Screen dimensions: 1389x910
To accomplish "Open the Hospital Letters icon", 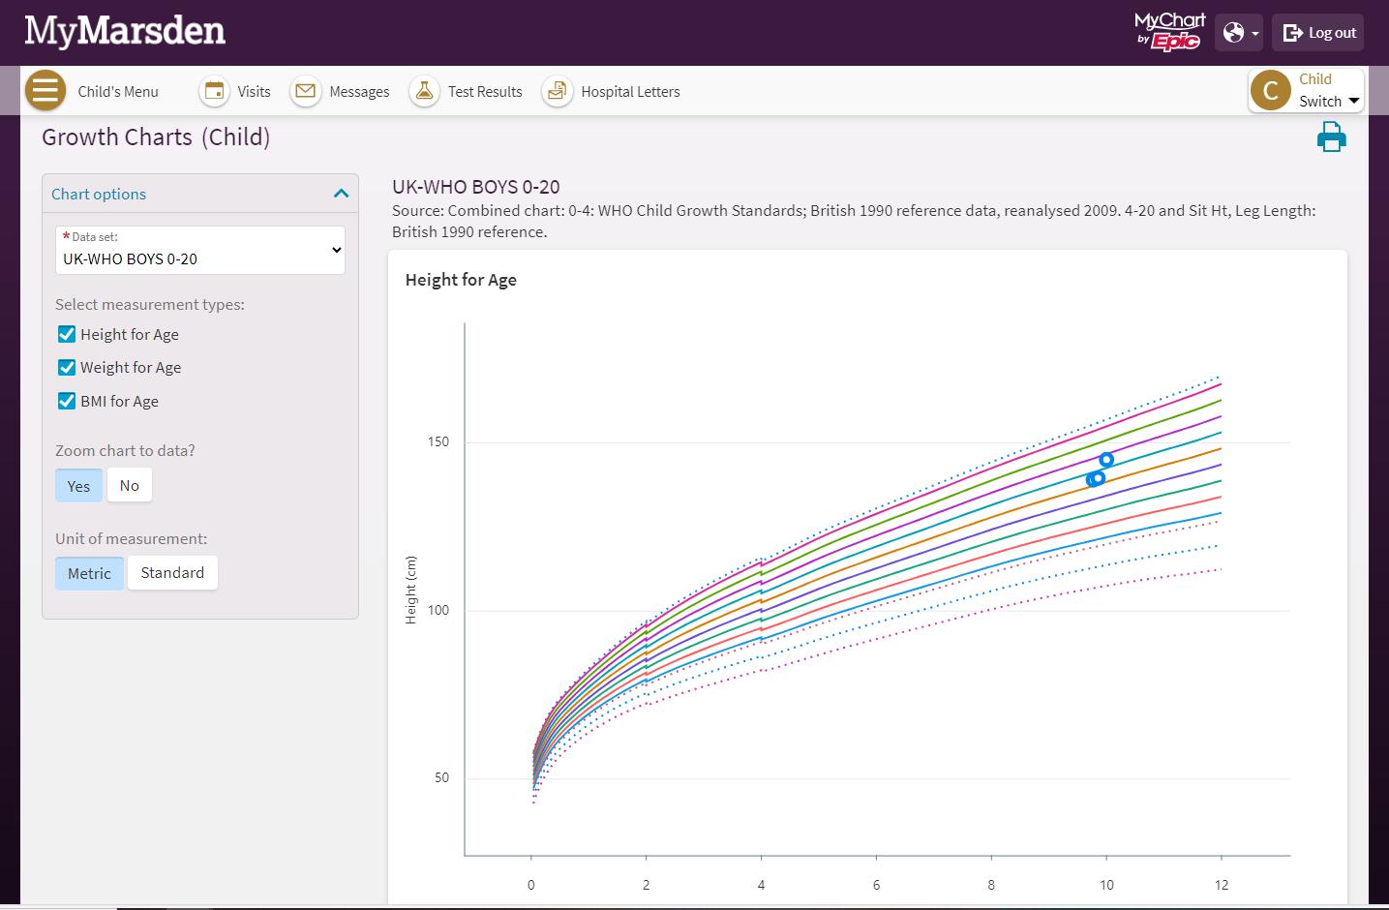I will (557, 91).
